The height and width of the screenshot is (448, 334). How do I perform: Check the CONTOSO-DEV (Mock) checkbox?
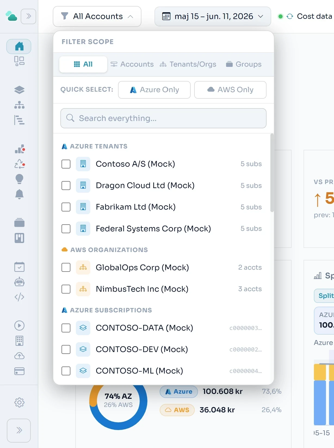coord(66,349)
